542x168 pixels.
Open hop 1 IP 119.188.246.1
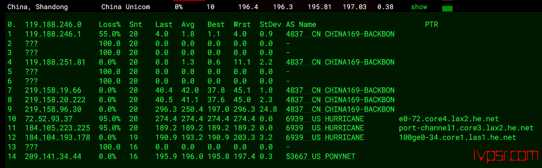click(x=53, y=34)
